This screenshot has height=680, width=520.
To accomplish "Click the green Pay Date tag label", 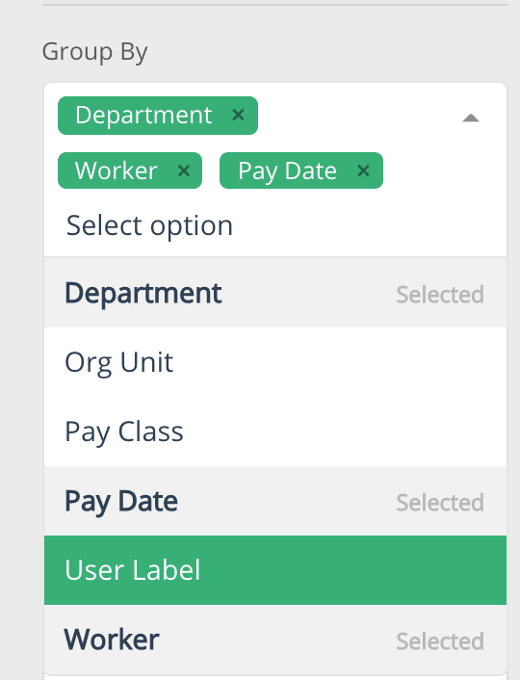I will [287, 170].
